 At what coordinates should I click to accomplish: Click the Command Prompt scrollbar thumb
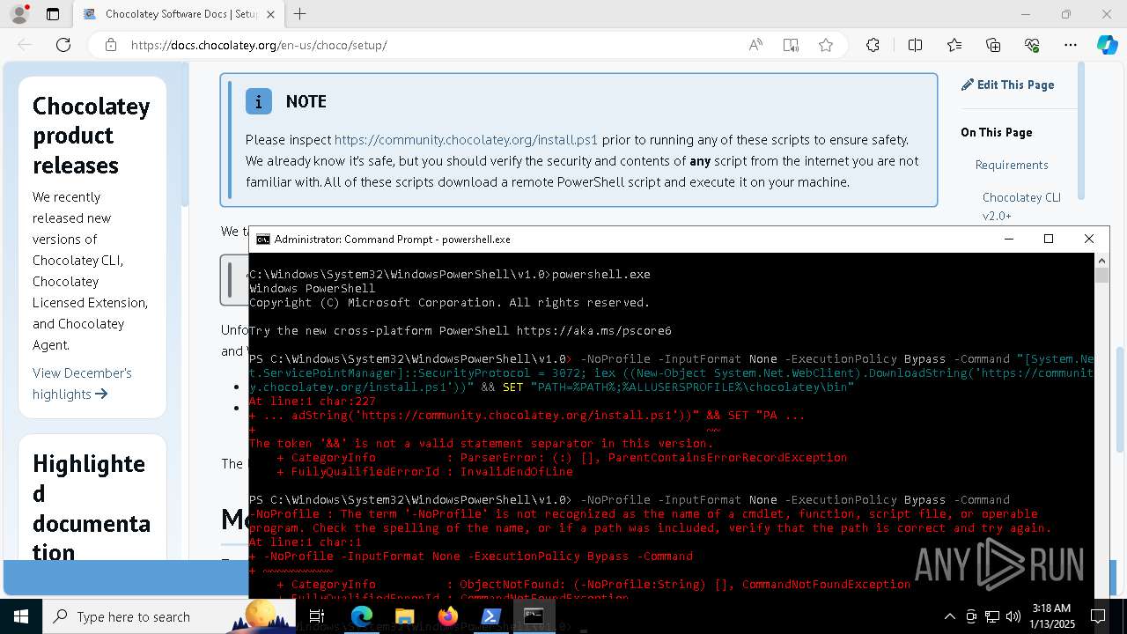click(1102, 276)
